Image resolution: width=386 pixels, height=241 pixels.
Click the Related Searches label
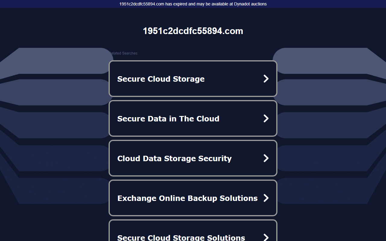pyautogui.click(x=123, y=53)
